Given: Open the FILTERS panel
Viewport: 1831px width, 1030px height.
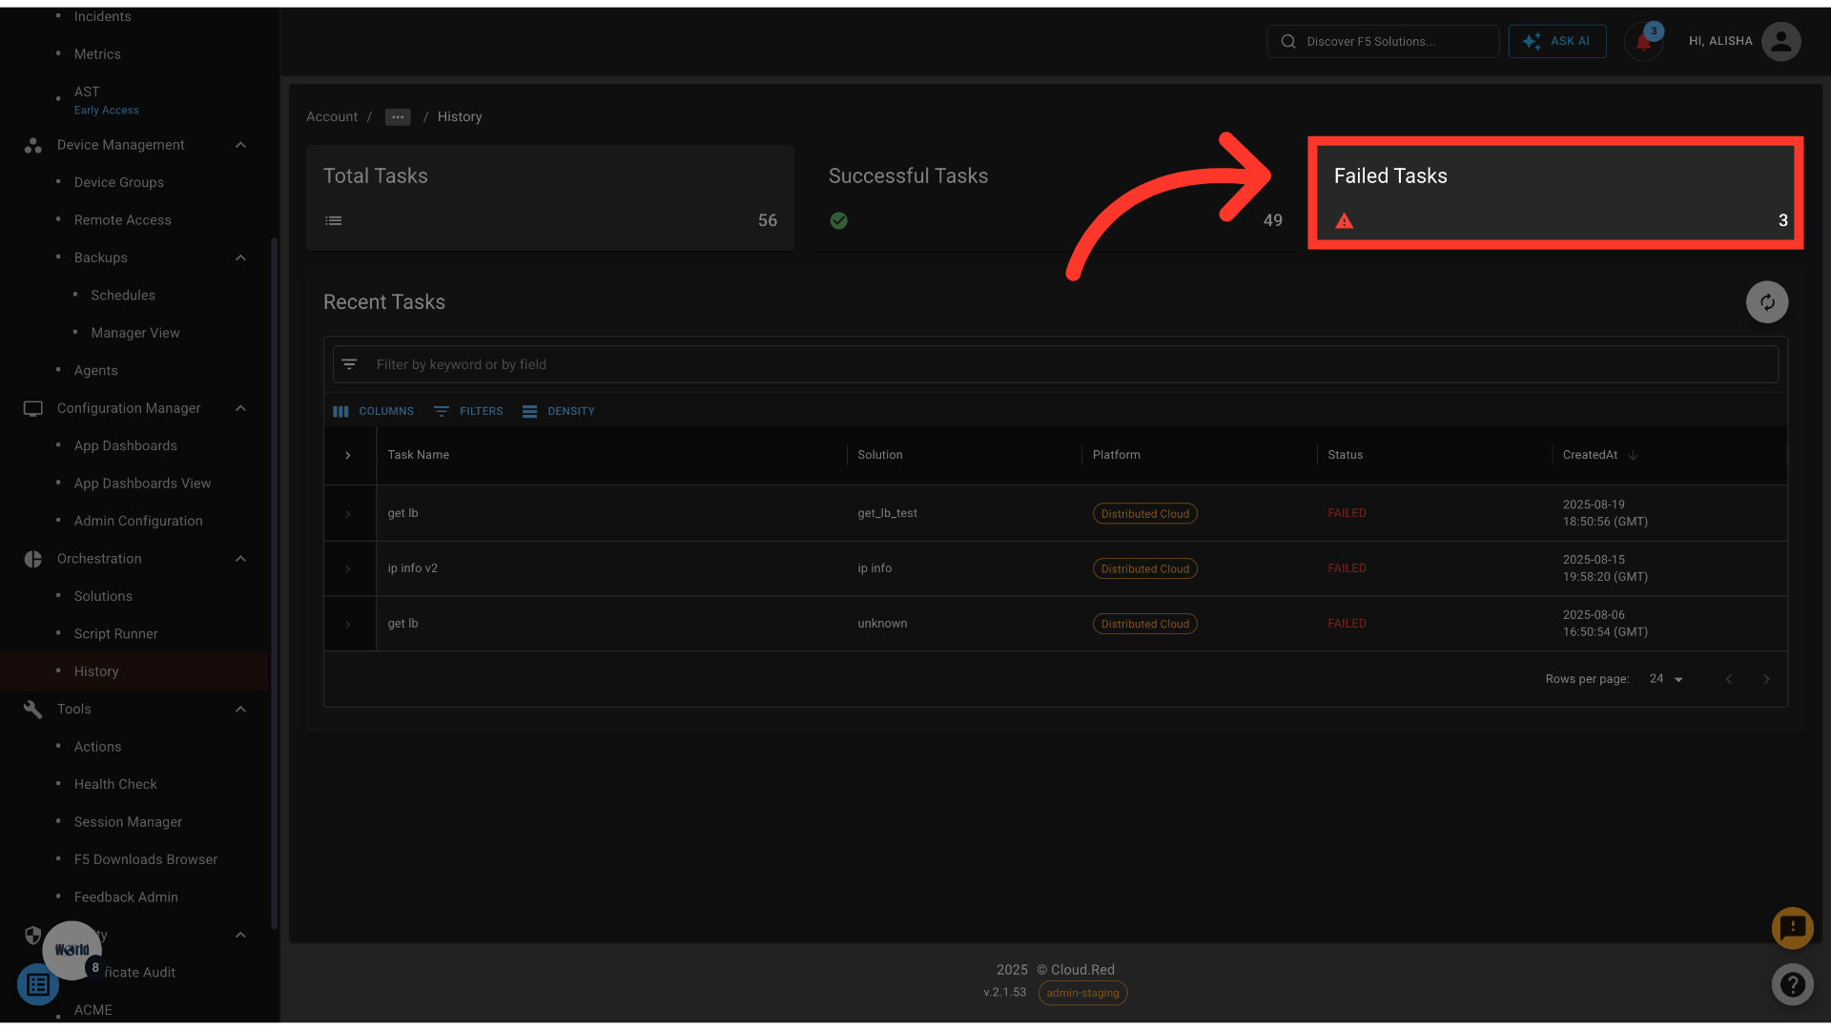Looking at the screenshot, I should click(468, 411).
